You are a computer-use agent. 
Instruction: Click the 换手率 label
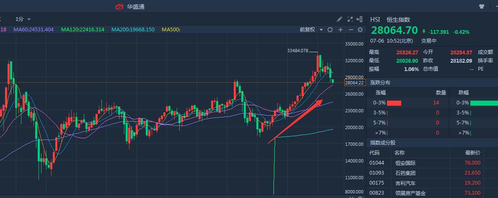click(485, 61)
